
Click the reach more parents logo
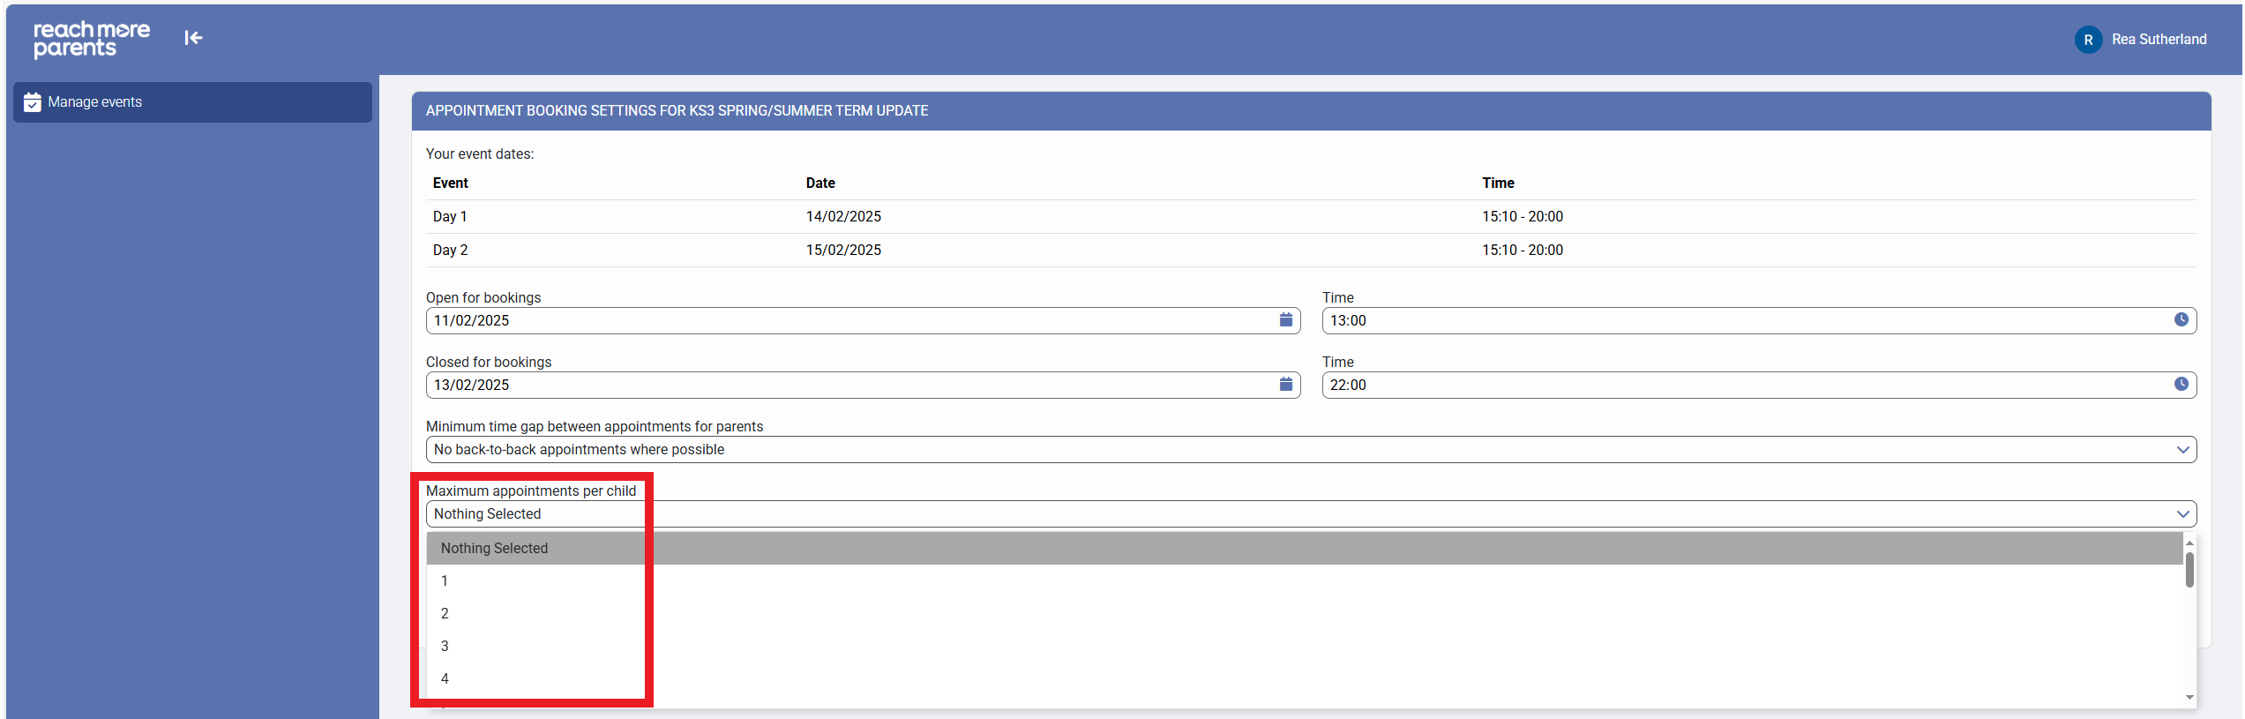point(92,40)
